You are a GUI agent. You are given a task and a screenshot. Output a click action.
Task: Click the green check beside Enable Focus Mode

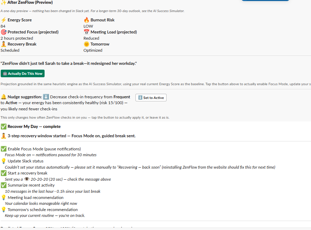click(x=3, y=149)
